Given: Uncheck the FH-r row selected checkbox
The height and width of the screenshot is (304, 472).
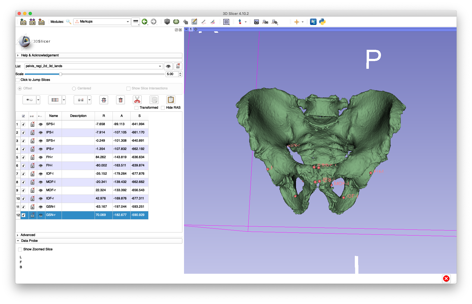Looking at the screenshot, I should click(x=23, y=157).
